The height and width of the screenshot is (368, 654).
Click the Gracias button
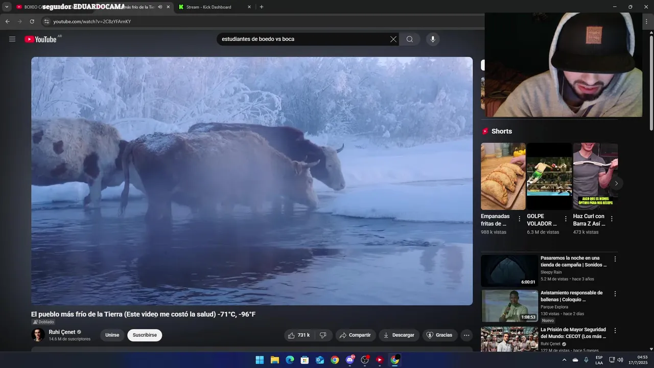click(439, 335)
